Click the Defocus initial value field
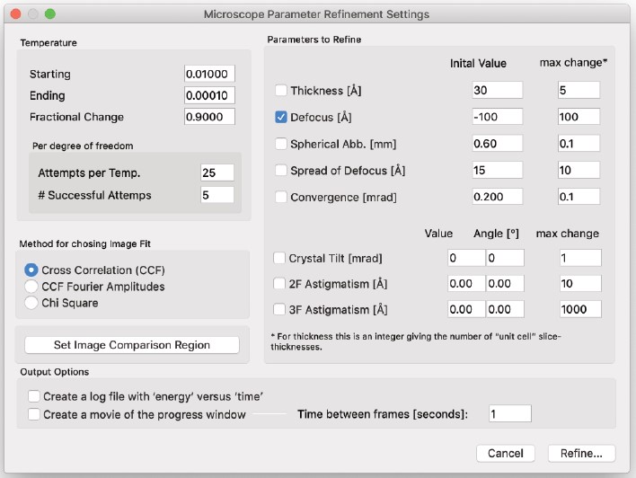 point(497,117)
